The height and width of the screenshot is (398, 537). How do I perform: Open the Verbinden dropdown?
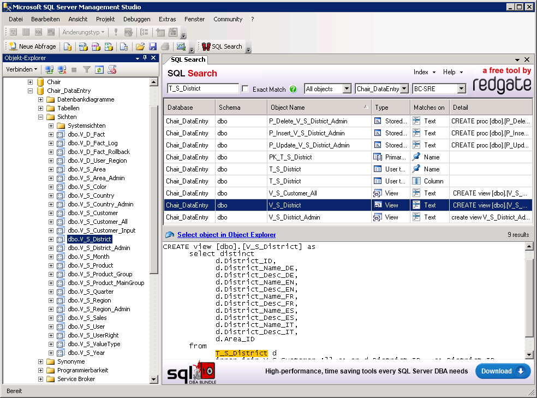pos(22,69)
